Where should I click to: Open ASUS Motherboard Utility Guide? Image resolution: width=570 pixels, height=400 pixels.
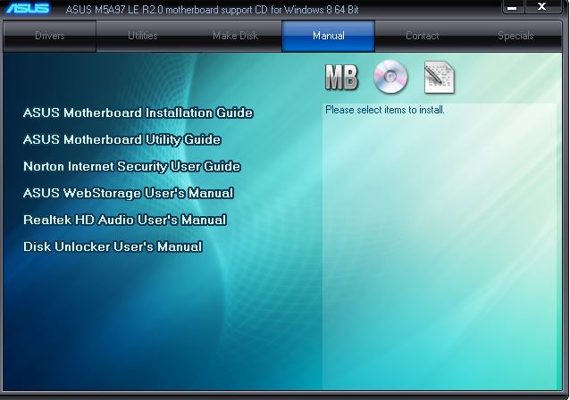(122, 139)
